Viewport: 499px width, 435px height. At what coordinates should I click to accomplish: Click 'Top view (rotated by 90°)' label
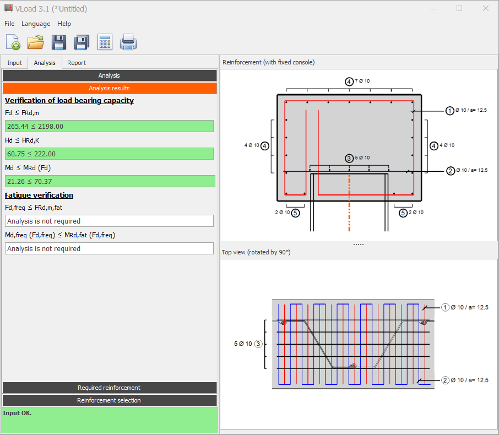256,252
